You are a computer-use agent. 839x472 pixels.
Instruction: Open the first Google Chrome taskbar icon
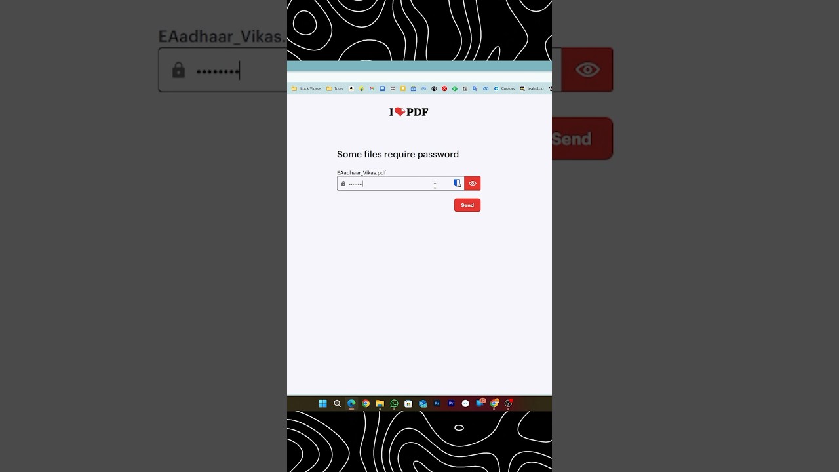[366, 404]
